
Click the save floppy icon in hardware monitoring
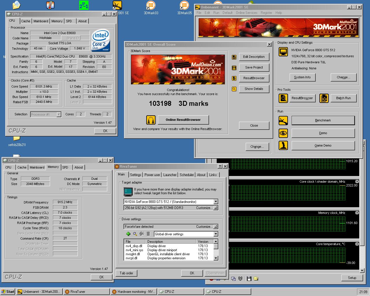tap(249, 279)
